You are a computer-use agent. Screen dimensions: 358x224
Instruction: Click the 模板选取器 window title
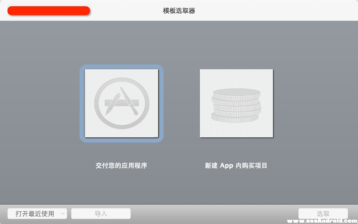click(x=179, y=11)
